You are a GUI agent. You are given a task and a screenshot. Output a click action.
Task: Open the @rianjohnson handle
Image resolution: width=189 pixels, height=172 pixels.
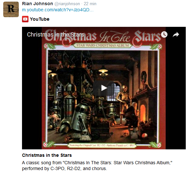point(67,4)
